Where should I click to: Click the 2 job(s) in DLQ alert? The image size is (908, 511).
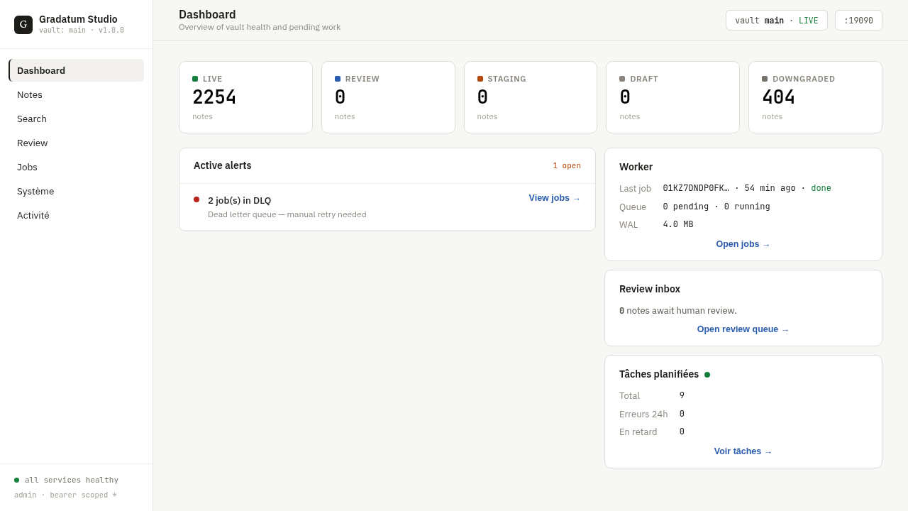pos(387,207)
